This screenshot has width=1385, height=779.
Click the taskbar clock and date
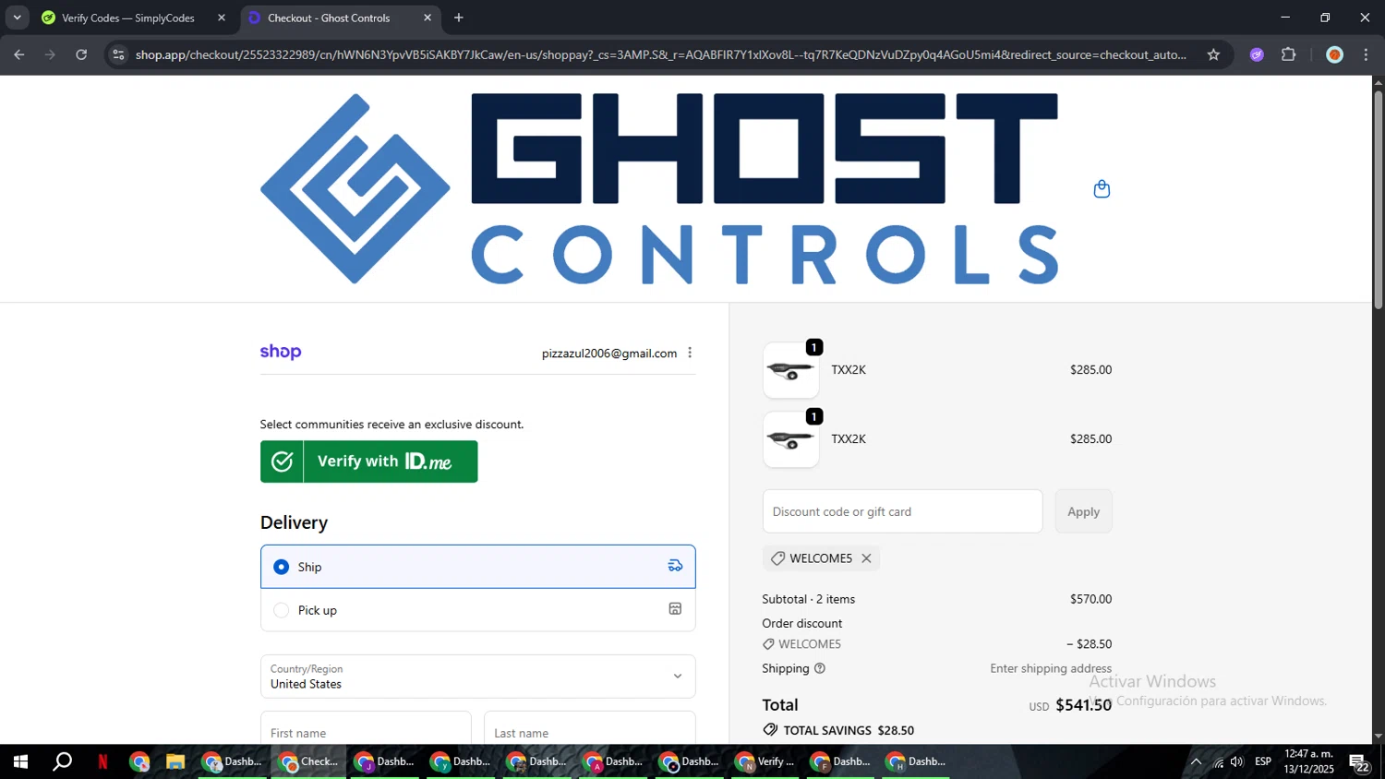pos(1308,761)
